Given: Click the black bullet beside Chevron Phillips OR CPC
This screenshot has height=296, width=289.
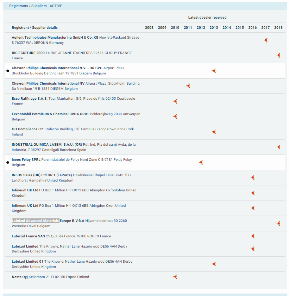Looking at the screenshot, I should coord(8,71).
